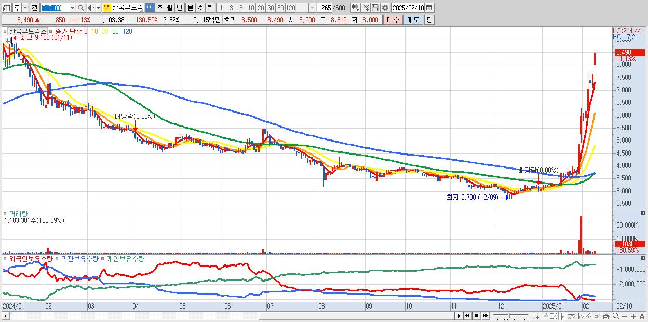Select the 월 monthly period tab
648x322 pixels.
point(169,8)
